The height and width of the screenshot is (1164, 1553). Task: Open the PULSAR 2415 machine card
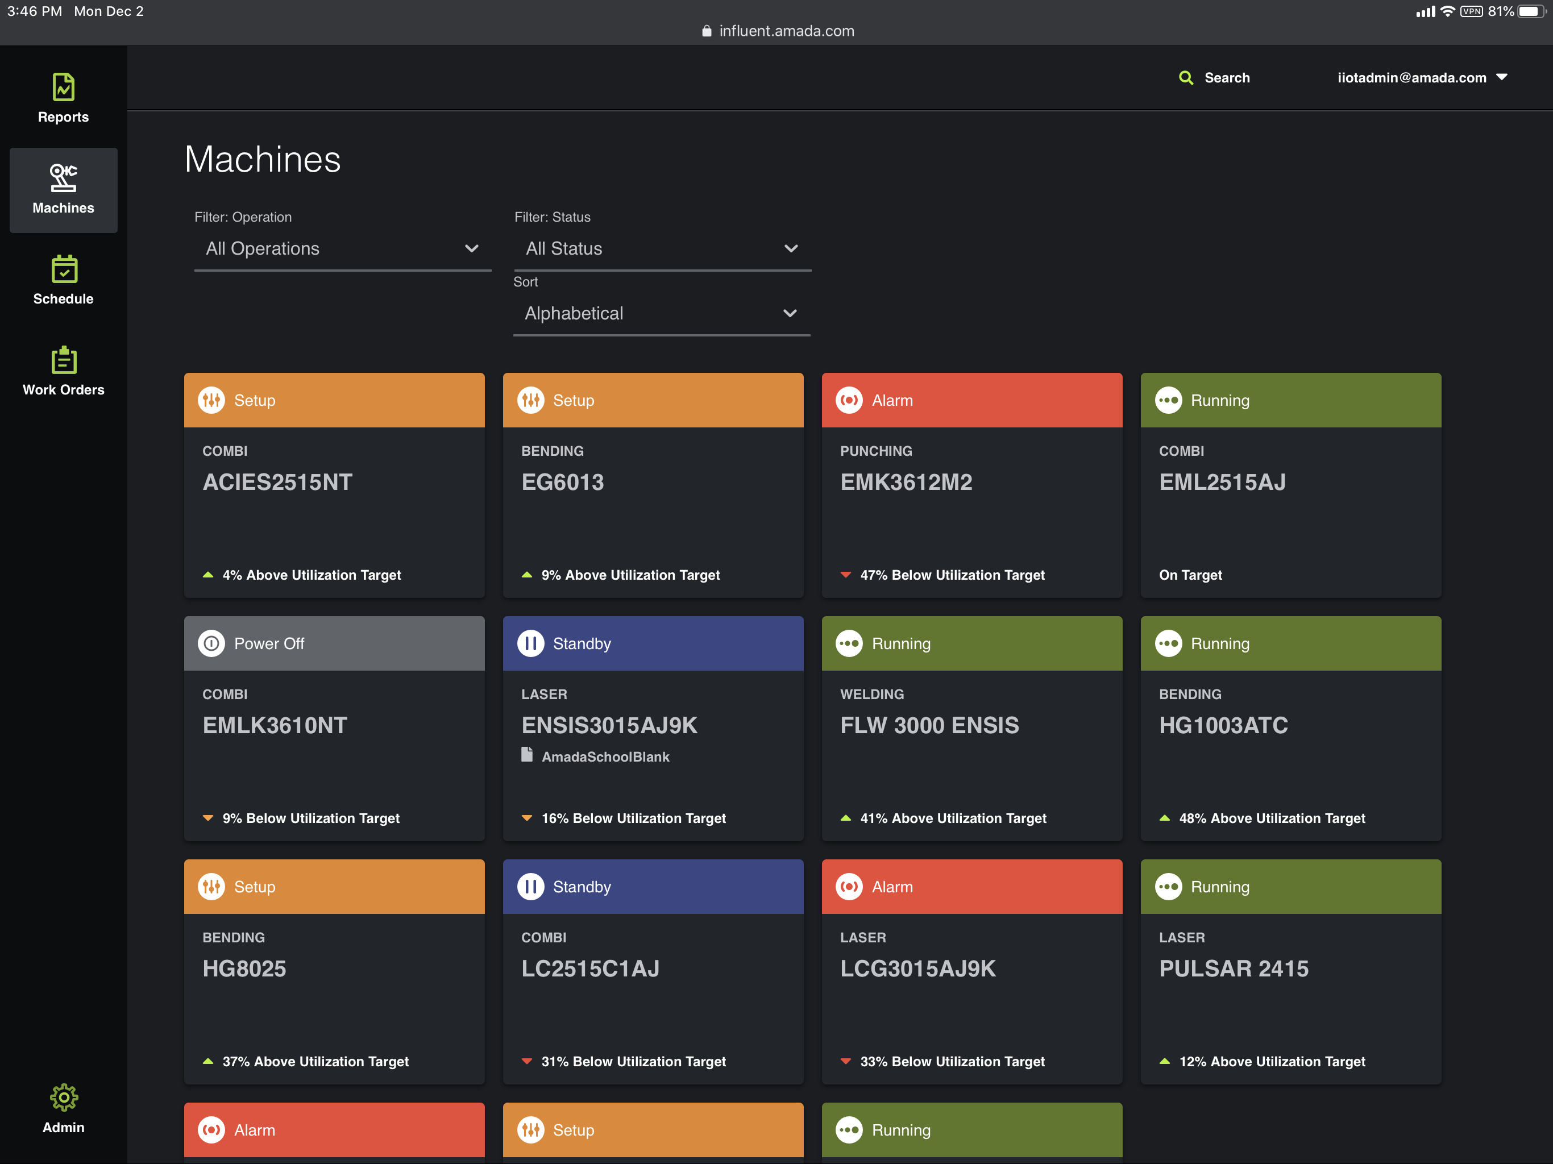pyautogui.click(x=1233, y=969)
